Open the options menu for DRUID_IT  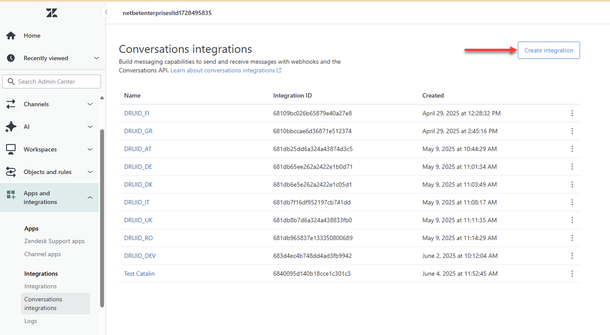[572, 202]
